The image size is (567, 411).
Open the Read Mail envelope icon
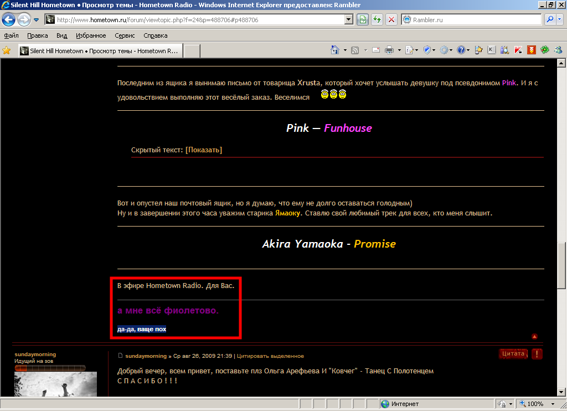coord(375,50)
